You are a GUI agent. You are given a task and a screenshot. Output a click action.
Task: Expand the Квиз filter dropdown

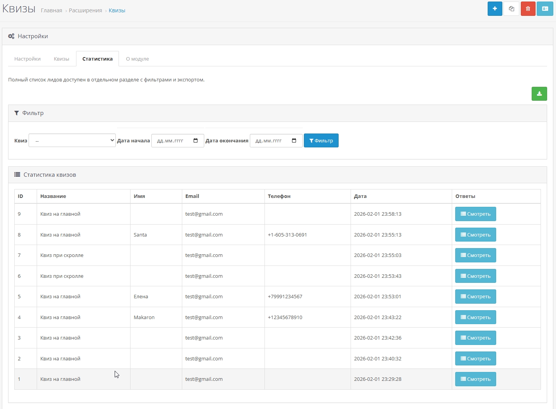point(72,140)
